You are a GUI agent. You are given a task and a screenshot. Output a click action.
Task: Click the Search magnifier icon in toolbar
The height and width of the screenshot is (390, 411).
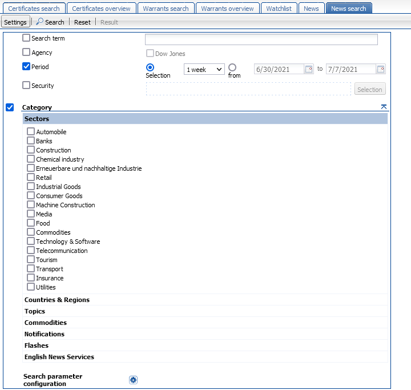[x=40, y=22]
